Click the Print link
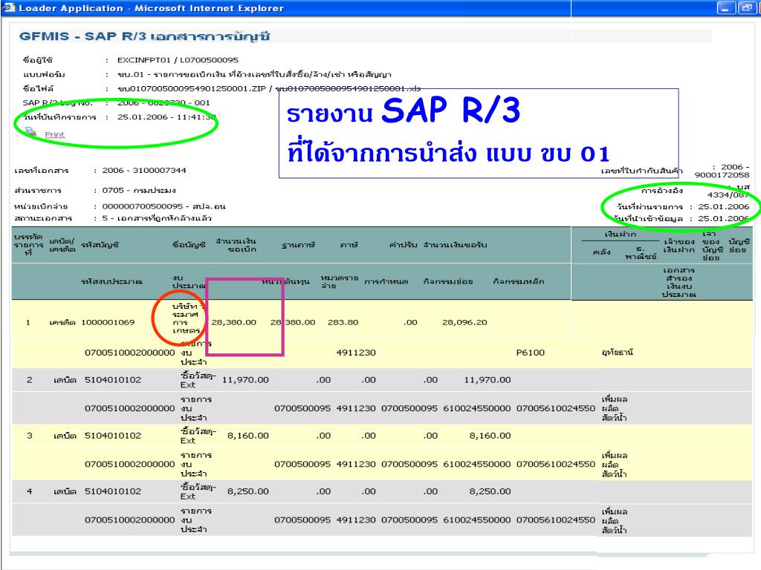This screenshot has height=570, width=761. tap(54, 134)
